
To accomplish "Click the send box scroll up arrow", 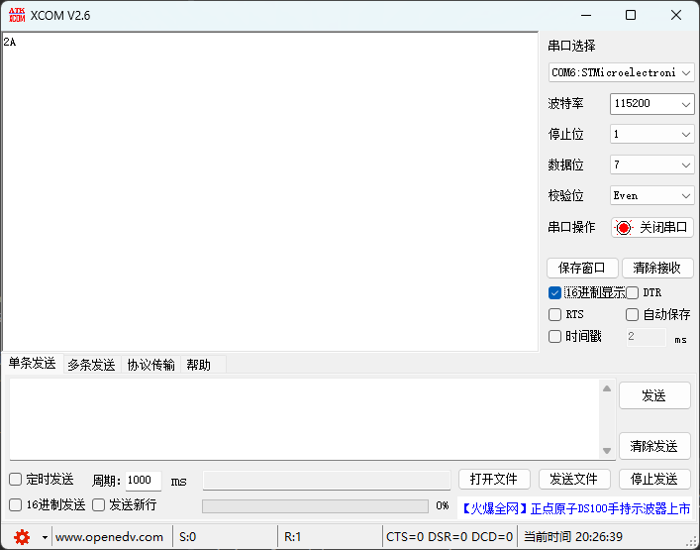I will pos(607,388).
